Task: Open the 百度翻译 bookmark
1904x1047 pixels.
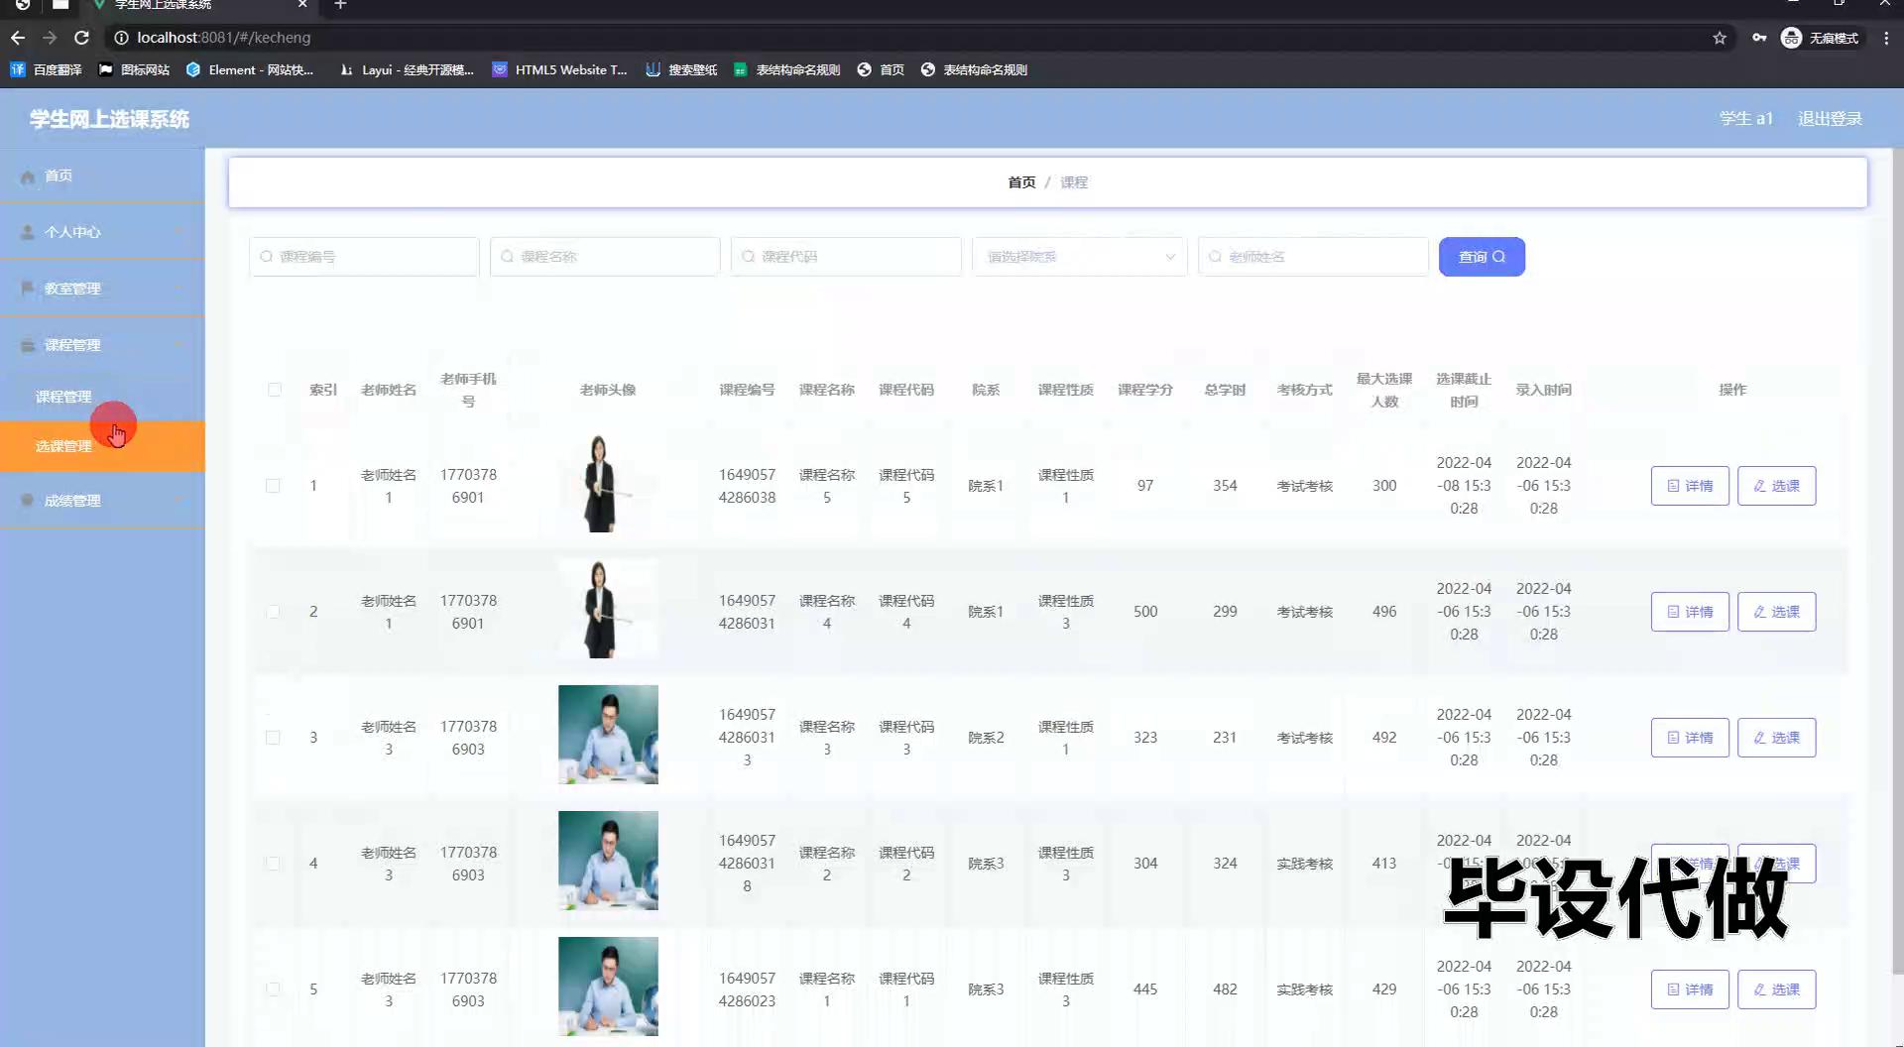Action: pos(46,69)
